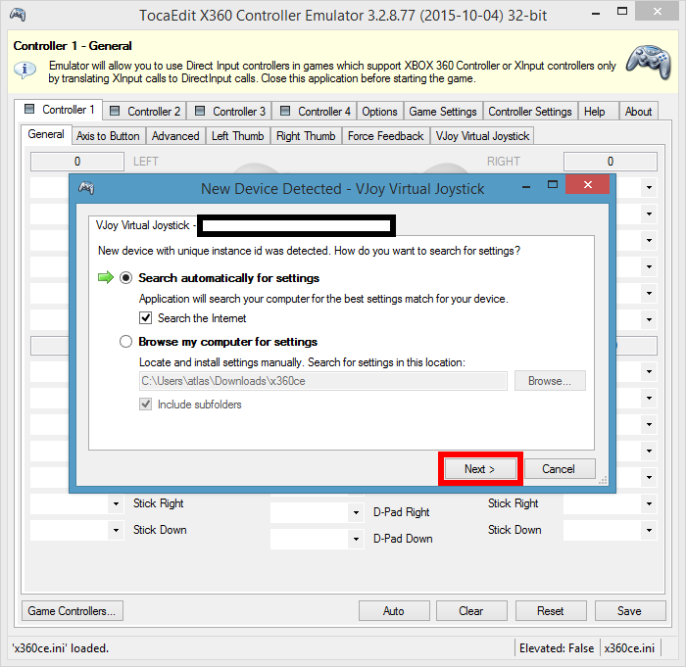Minimize the New Device Detected dialog
The image size is (686, 667).
526,187
